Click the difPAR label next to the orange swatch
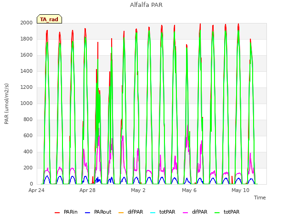The image size is (294, 221). point(136,212)
